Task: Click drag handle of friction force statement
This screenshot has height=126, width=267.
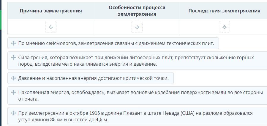Action: pos(13,57)
